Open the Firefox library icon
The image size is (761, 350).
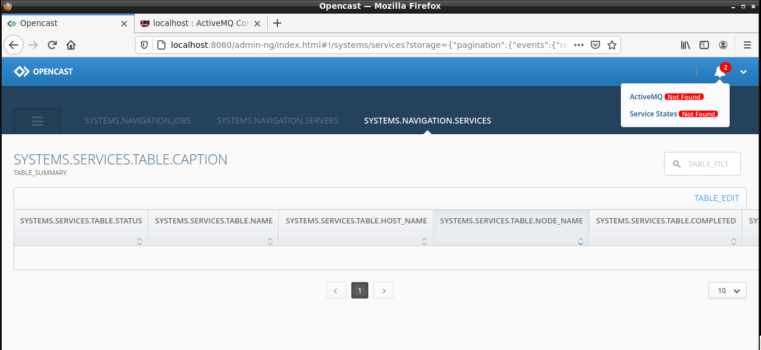click(685, 44)
